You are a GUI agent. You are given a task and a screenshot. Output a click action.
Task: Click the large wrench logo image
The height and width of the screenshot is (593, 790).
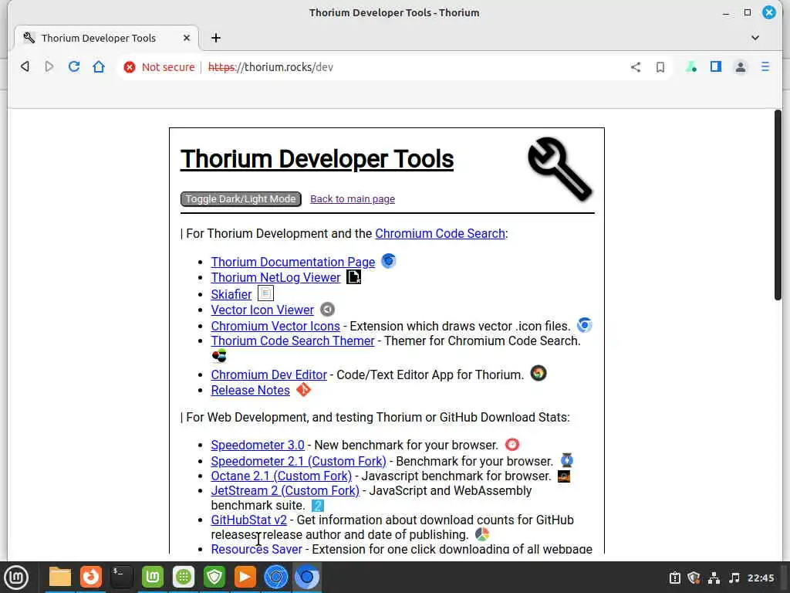(560, 169)
